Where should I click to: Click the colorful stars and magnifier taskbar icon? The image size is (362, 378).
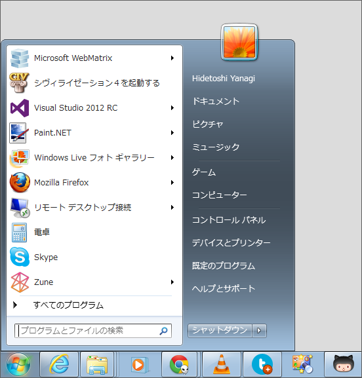[x=302, y=364]
